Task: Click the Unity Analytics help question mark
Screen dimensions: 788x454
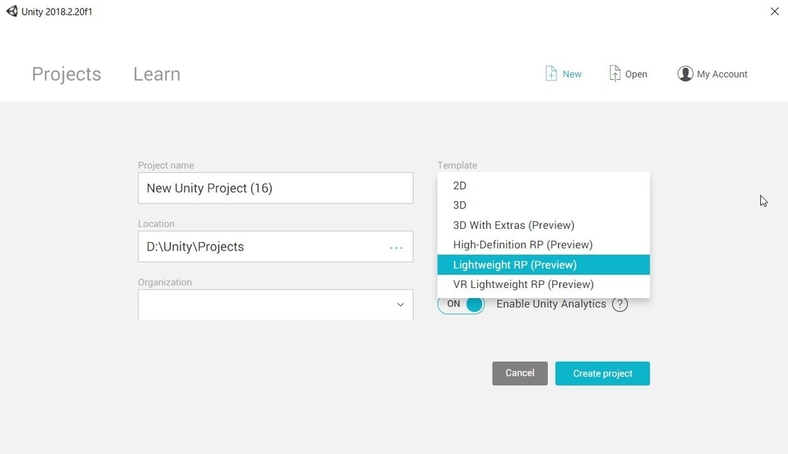Action: [619, 304]
